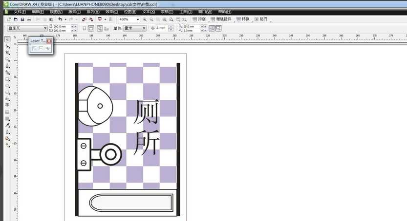Open the 文件(F) menu
This screenshot has height=221, width=407.
pos(20,11)
